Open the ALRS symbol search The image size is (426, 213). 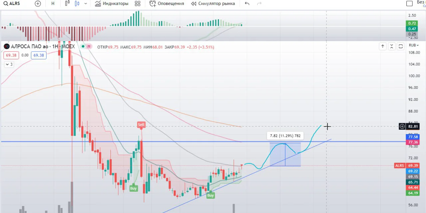[x=12, y=4]
